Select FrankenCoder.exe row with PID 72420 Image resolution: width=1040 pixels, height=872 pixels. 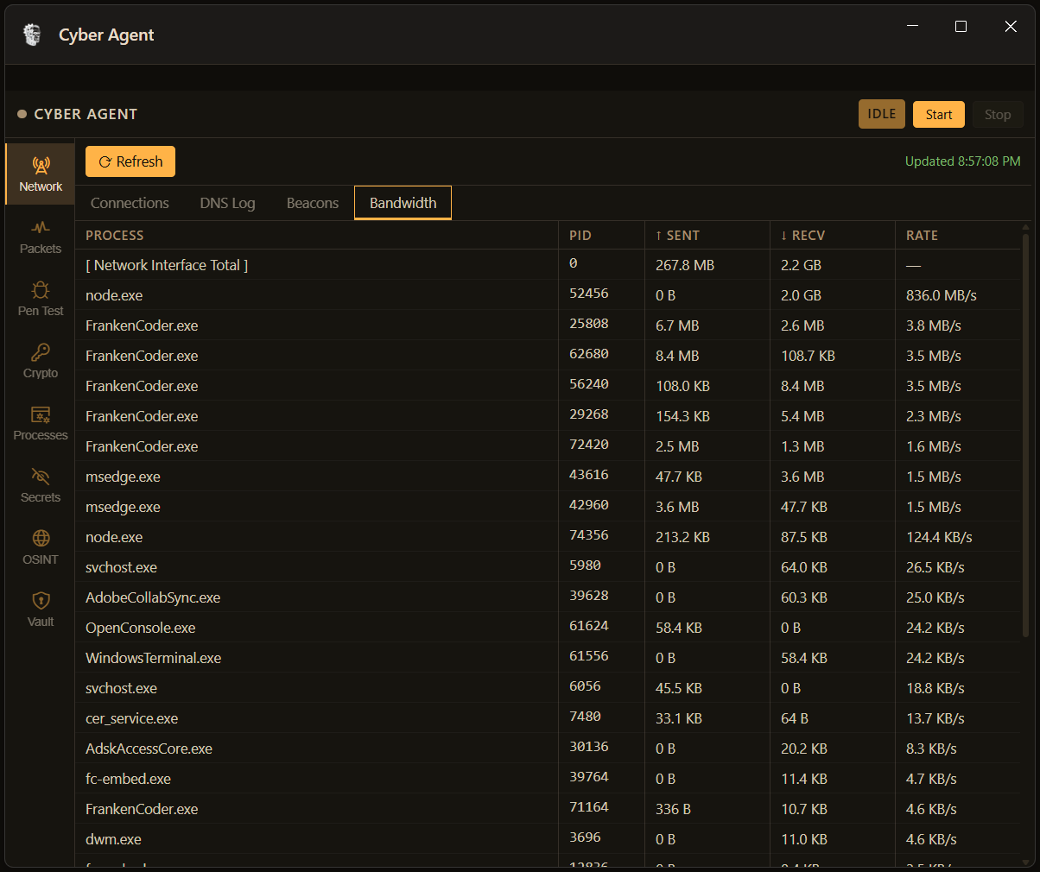pos(548,446)
